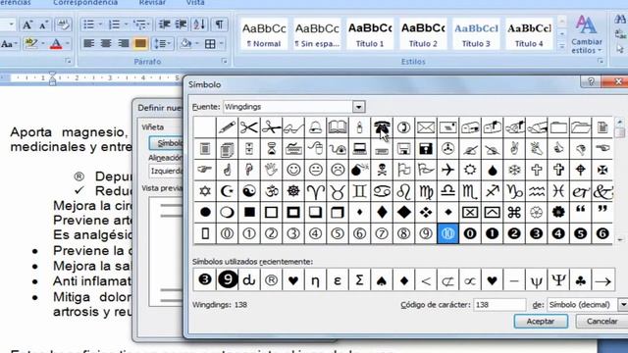Click the Sort button in Párrafo group

point(199,25)
